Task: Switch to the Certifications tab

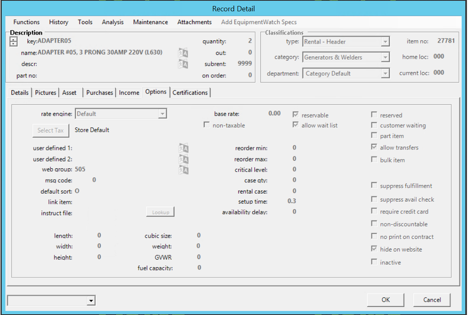Action: coord(190,92)
